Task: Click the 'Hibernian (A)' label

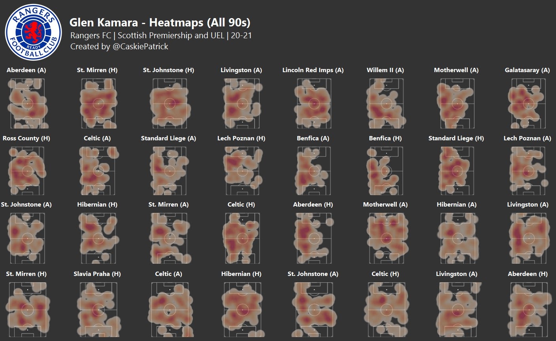Action: 456,205
